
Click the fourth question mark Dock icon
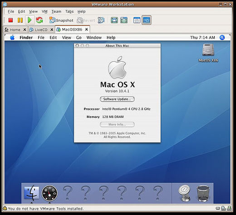[122, 193]
